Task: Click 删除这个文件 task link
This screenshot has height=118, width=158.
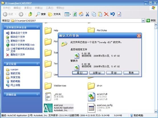Action: pyautogui.click(x=18, y=54)
